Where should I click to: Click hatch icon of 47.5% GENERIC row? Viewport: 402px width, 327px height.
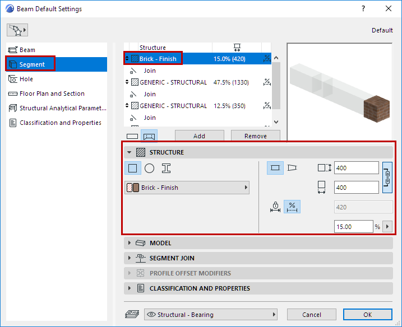coord(135,82)
